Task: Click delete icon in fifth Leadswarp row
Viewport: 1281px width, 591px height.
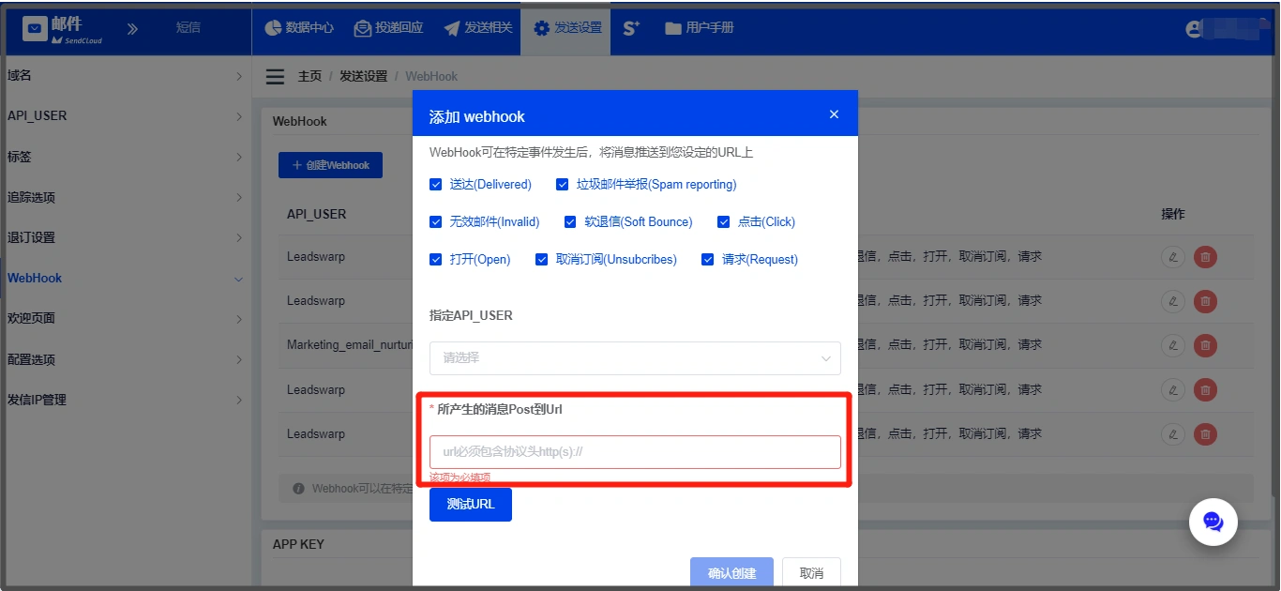Action: 1206,434
